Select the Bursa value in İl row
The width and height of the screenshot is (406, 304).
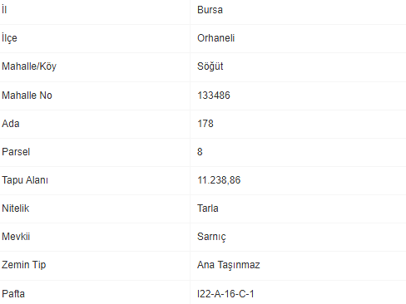point(210,10)
